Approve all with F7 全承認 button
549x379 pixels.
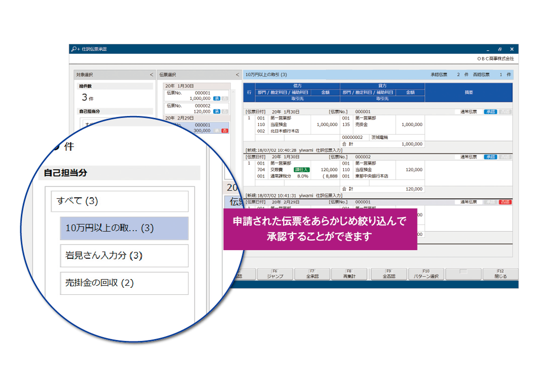click(x=312, y=274)
